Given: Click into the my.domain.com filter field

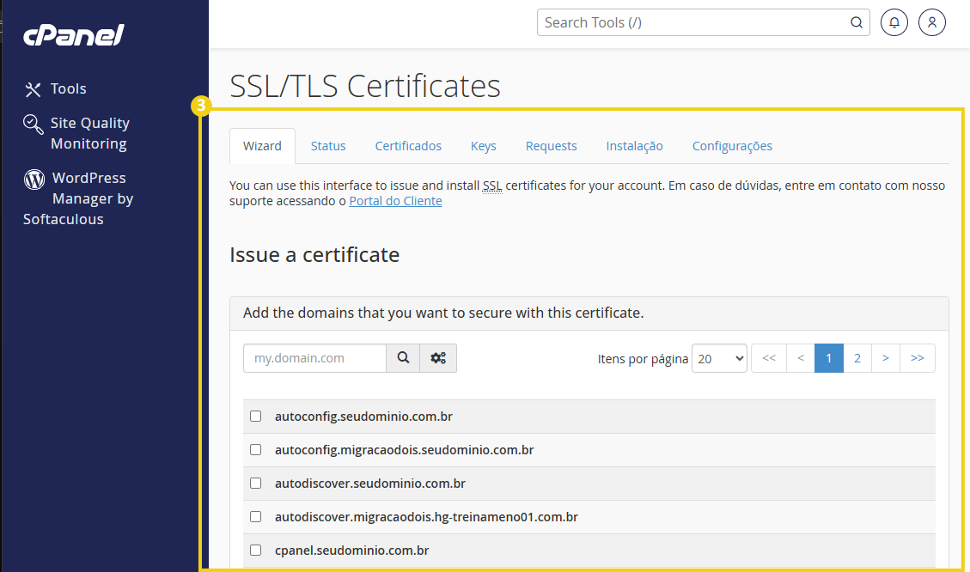Looking at the screenshot, I should pos(314,358).
